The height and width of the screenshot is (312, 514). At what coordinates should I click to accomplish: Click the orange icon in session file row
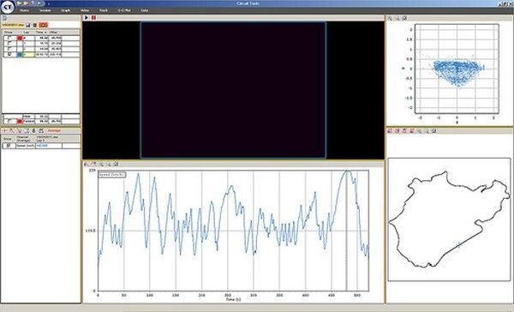click(44, 25)
